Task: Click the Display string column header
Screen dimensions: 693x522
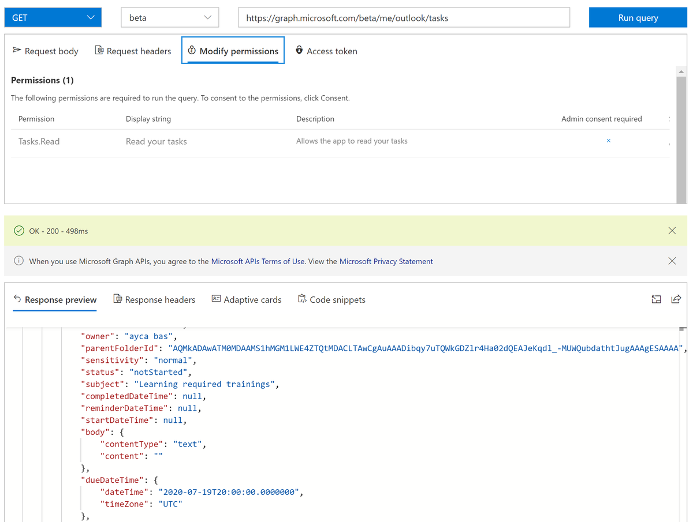Action: [148, 119]
